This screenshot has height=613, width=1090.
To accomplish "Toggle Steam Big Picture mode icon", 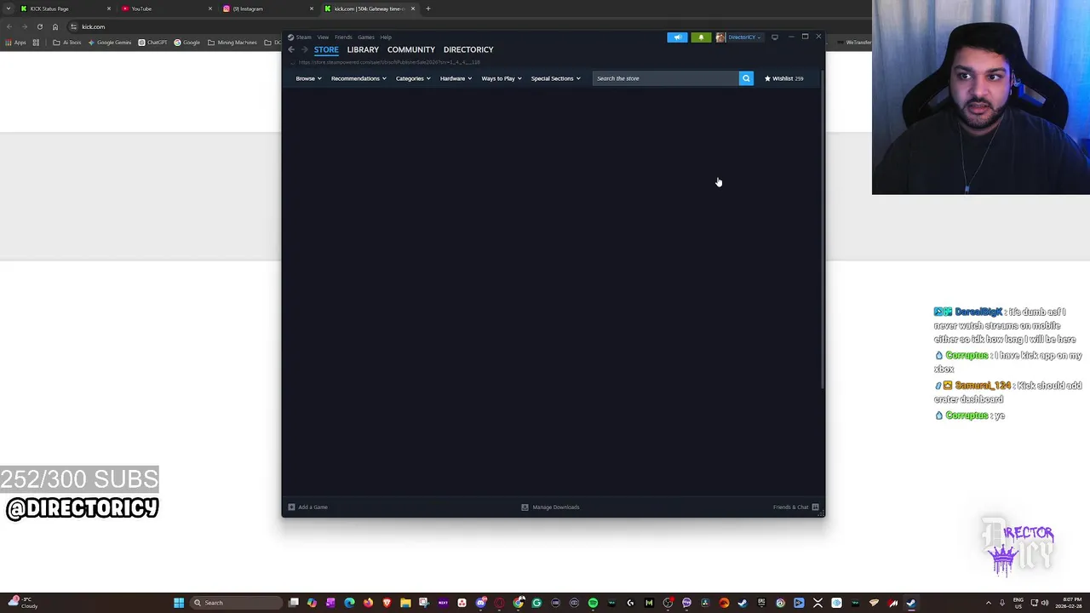I will tap(774, 37).
